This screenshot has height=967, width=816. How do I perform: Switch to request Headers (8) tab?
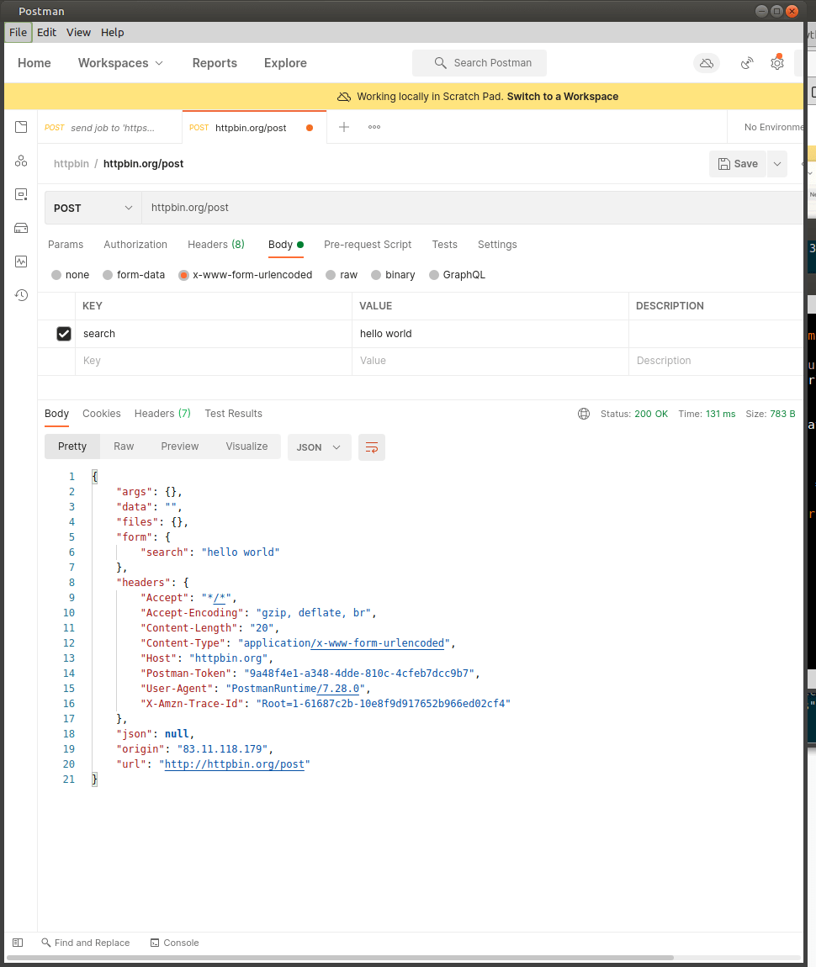point(216,245)
